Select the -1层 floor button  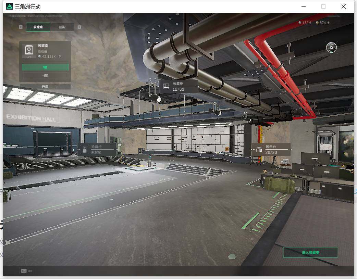(x=45, y=76)
